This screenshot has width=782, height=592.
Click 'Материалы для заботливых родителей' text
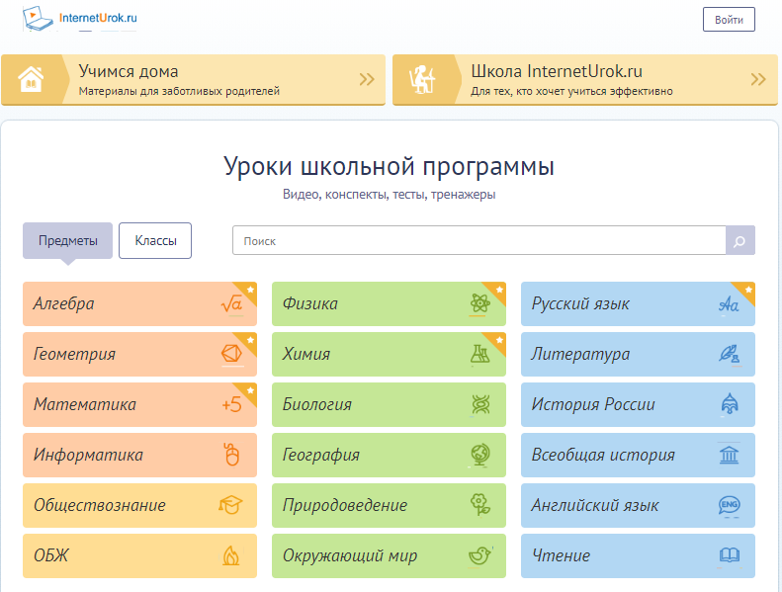pyautogui.click(x=179, y=91)
